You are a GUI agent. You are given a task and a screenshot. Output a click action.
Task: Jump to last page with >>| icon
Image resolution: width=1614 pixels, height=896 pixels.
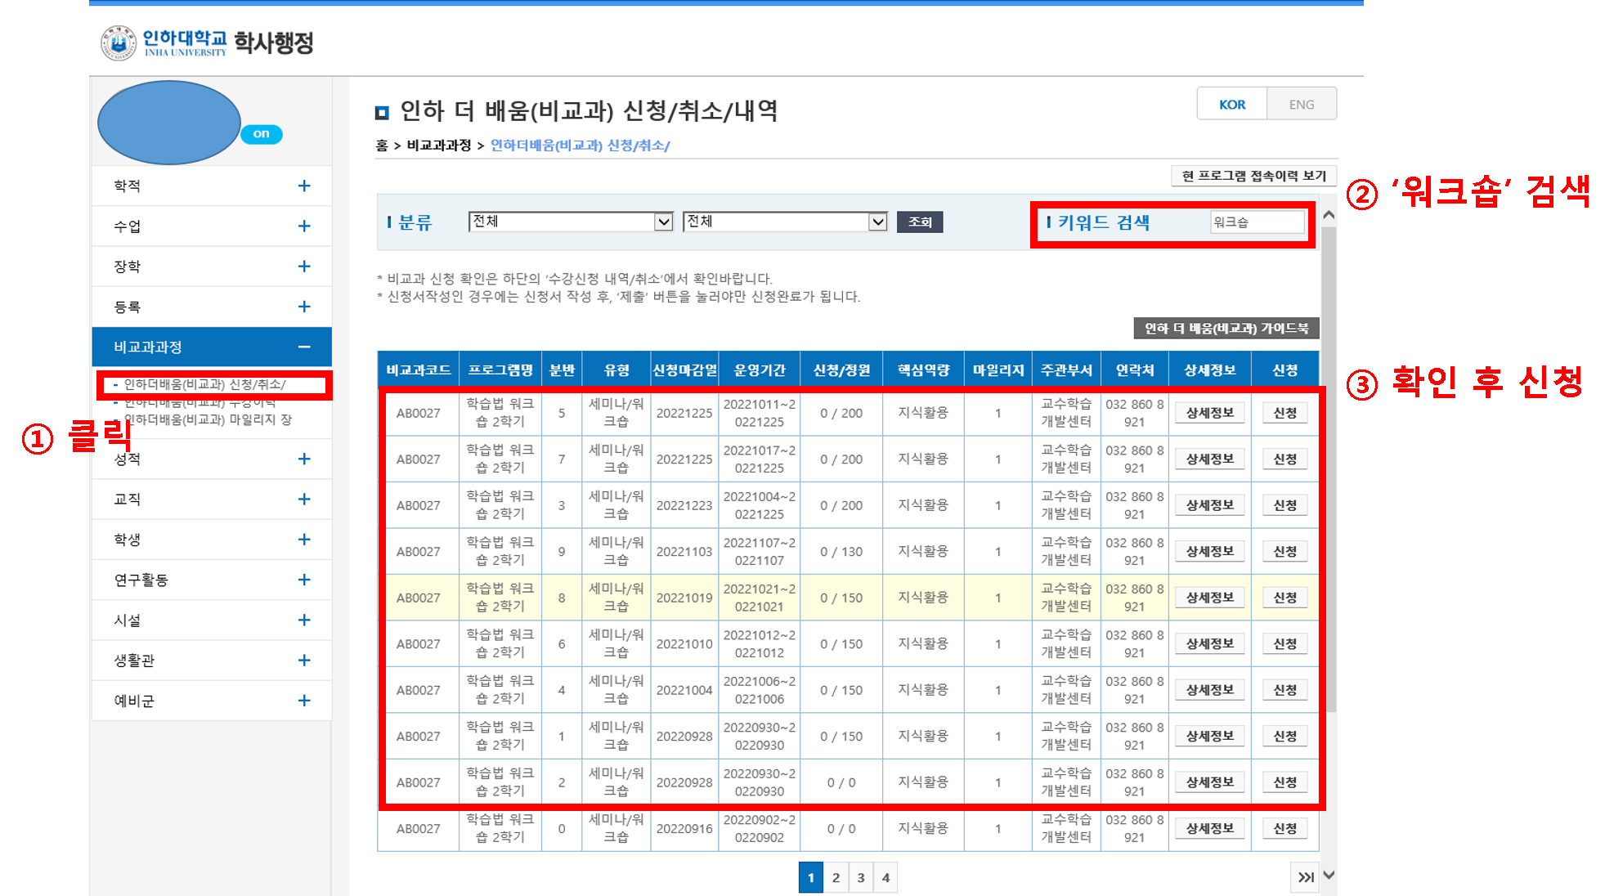tap(1306, 877)
